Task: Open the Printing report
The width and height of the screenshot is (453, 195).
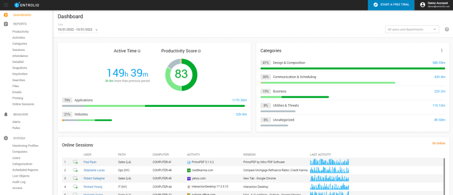Action: pyautogui.click(x=18, y=98)
